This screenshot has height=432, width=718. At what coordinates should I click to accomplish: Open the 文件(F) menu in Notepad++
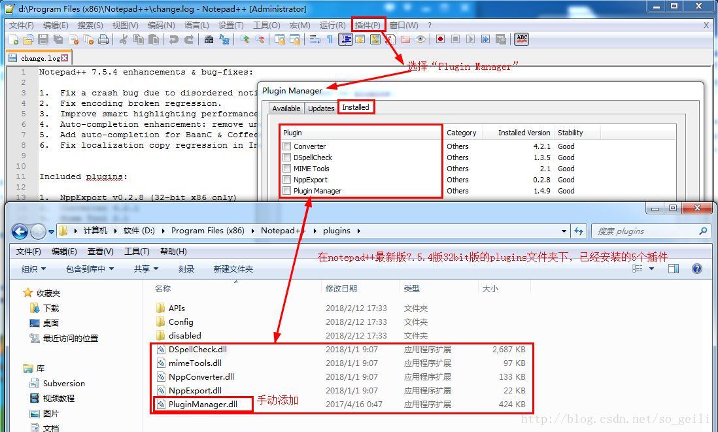22,25
